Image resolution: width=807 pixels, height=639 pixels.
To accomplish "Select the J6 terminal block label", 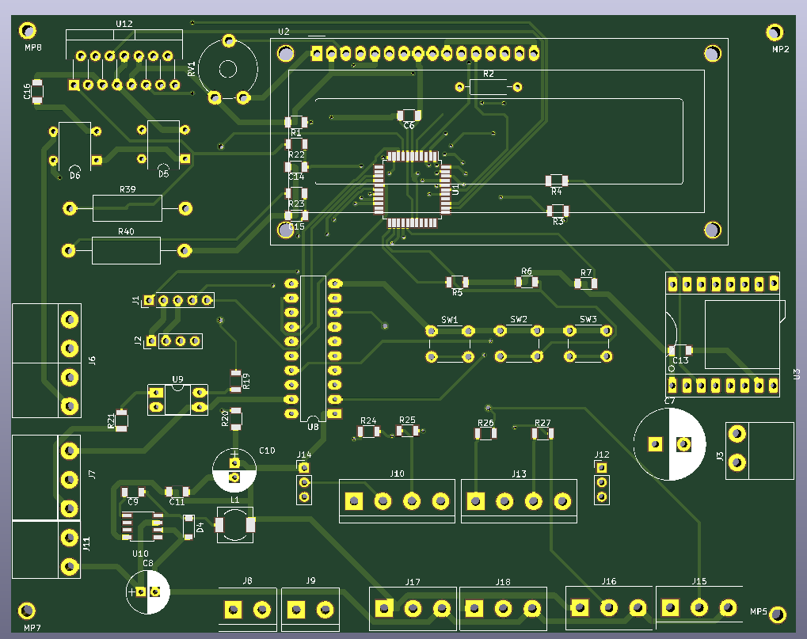I will coord(92,360).
